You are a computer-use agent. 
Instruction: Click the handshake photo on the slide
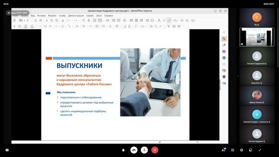pyautogui.click(x=150, y=82)
